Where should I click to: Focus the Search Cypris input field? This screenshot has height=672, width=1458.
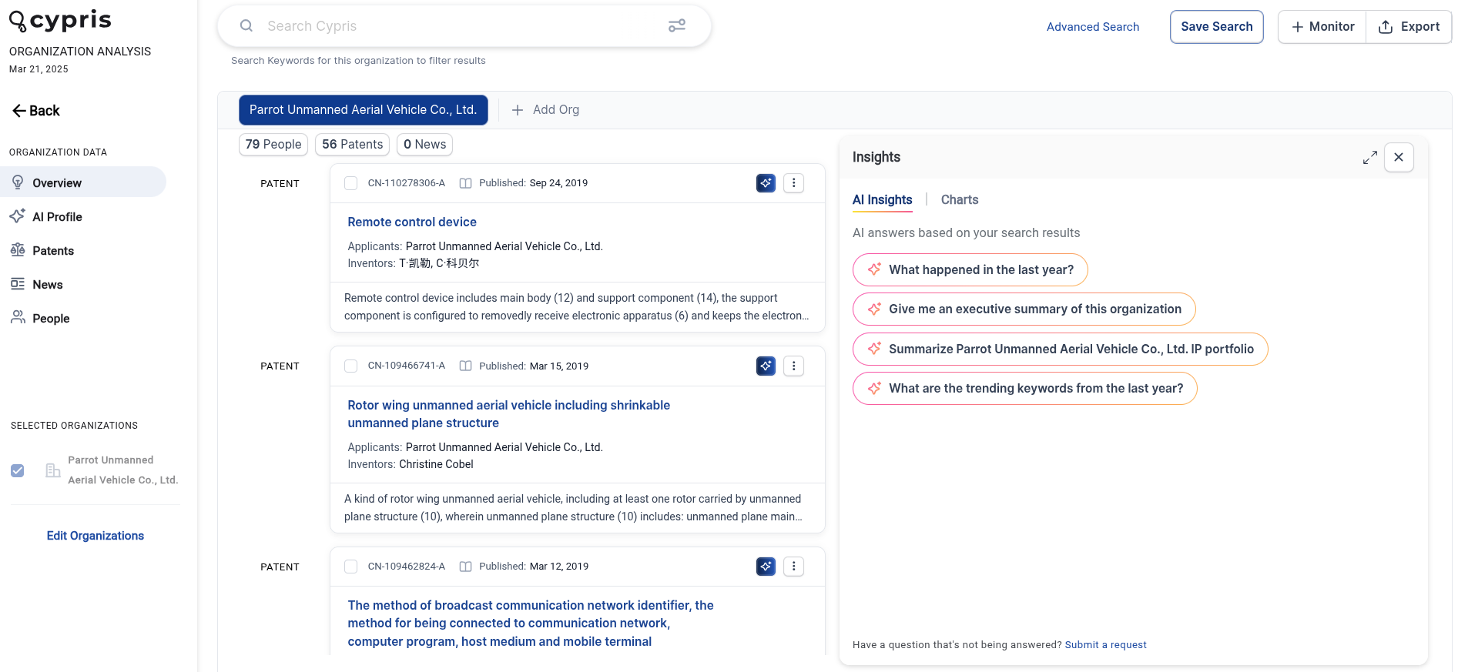462,26
